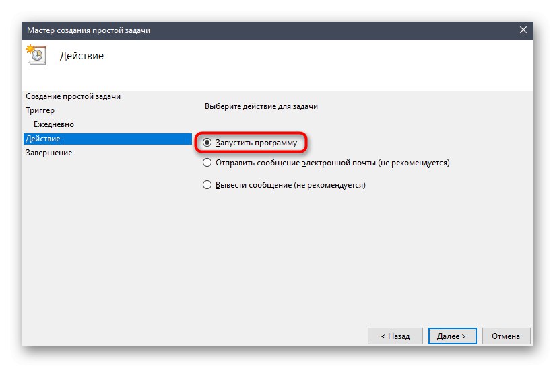
Task: Go to the Создание простой задачи step
Action: [x=73, y=96]
